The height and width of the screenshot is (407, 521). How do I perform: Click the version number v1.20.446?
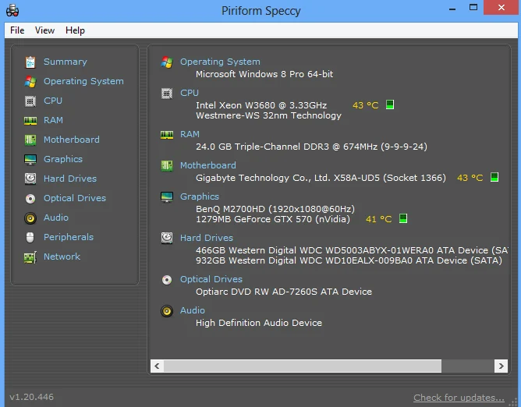pos(31,397)
